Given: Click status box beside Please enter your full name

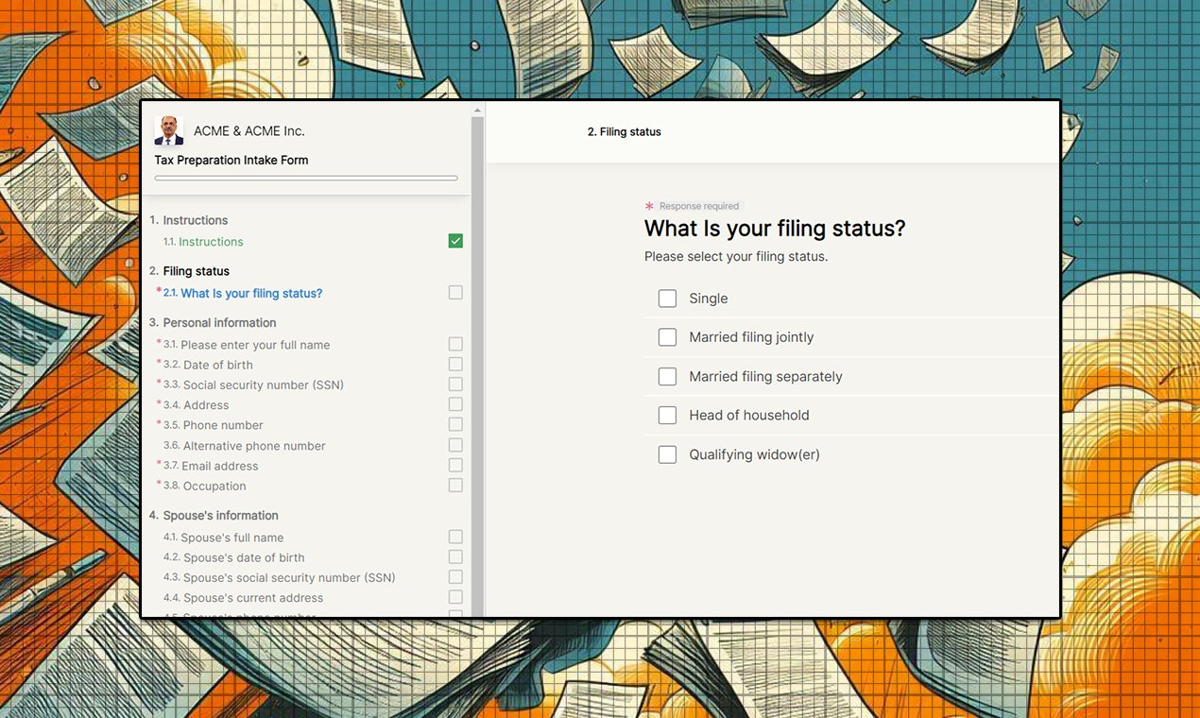Looking at the screenshot, I should click(455, 344).
